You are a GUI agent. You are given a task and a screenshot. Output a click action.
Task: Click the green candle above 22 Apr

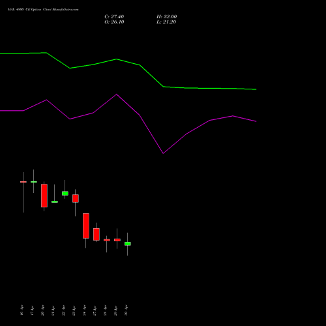[x=65, y=193]
